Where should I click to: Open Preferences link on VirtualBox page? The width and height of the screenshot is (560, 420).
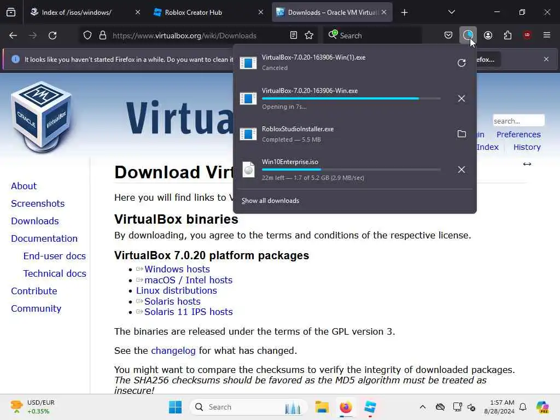pos(518,135)
